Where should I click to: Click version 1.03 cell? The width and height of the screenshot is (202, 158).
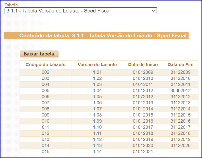point(97,84)
